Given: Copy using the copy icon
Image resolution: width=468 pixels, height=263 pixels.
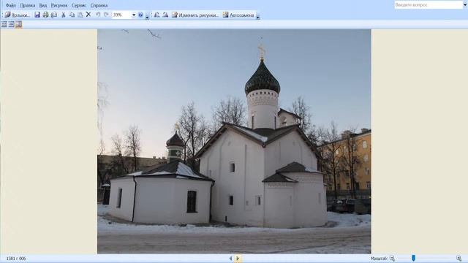Looking at the screenshot, I should (72, 15).
